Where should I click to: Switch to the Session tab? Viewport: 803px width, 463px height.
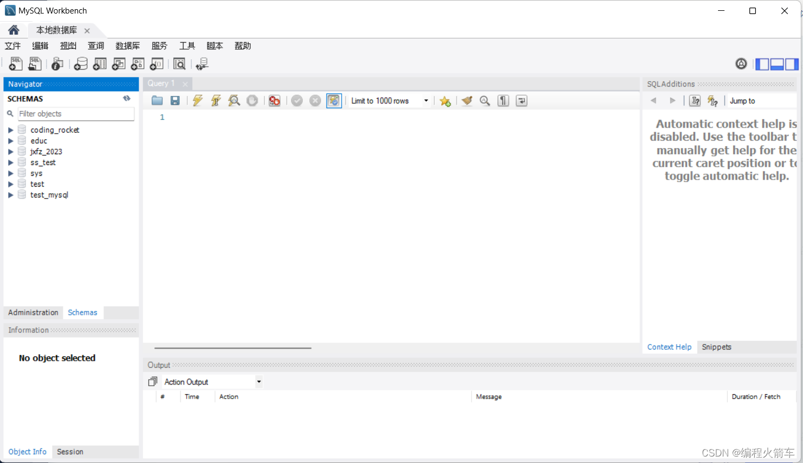pos(70,452)
